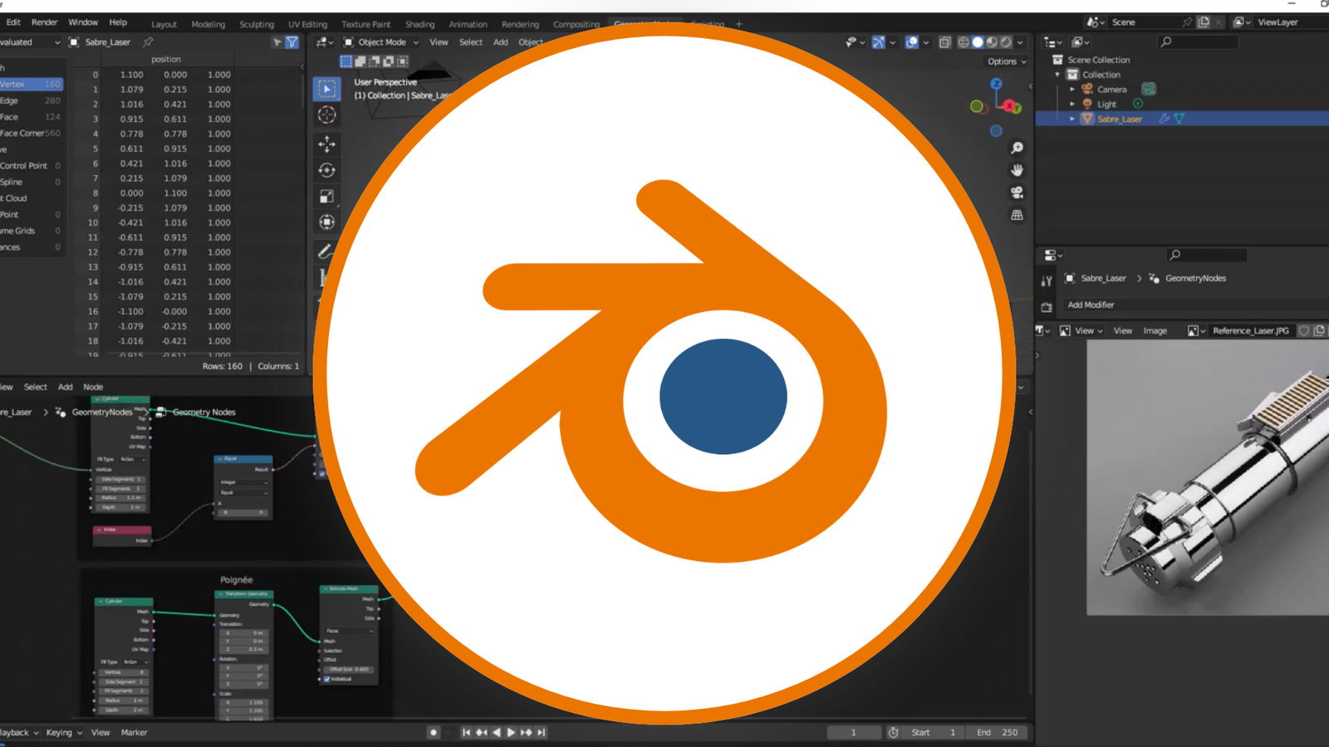The width and height of the screenshot is (1329, 747).
Task: Switch to wireframe viewport shading
Action: click(964, 42)
